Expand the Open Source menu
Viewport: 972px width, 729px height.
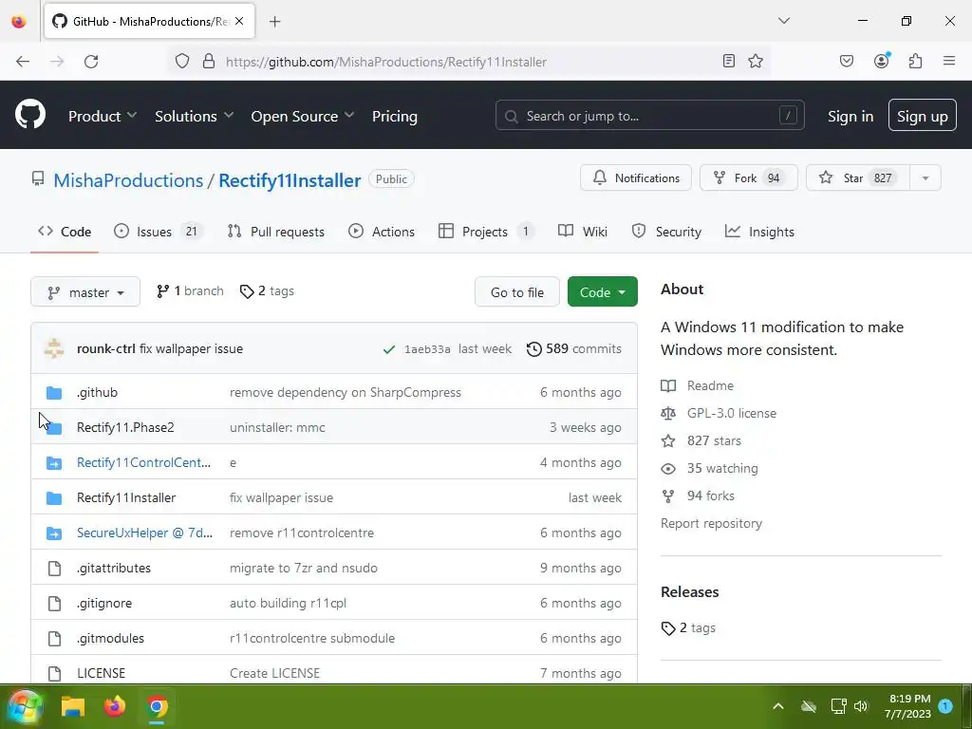(303, 116)
